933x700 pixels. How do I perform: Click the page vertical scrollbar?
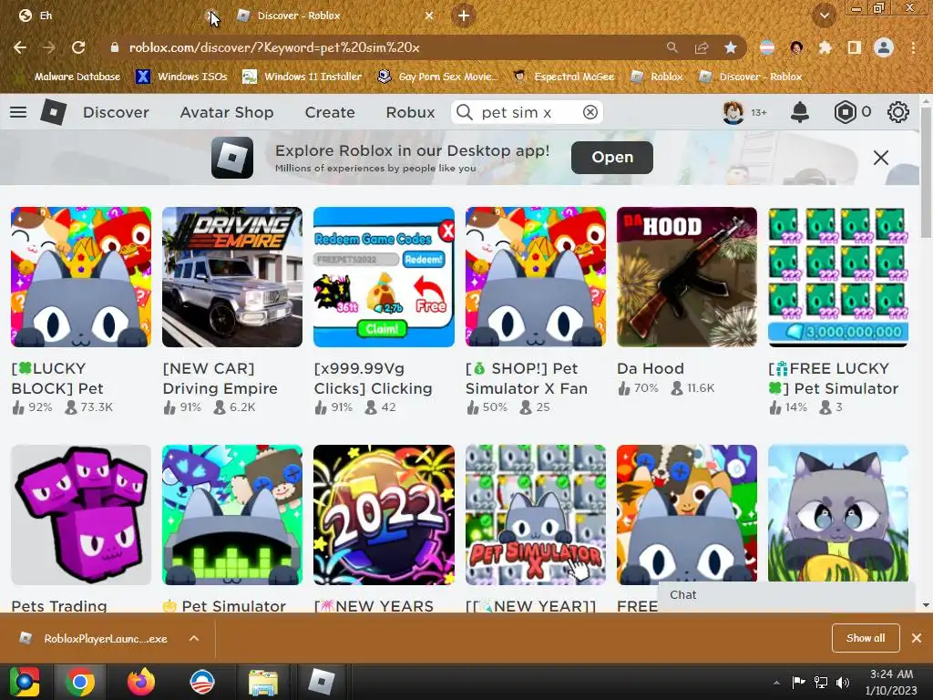tap(926, 172)
